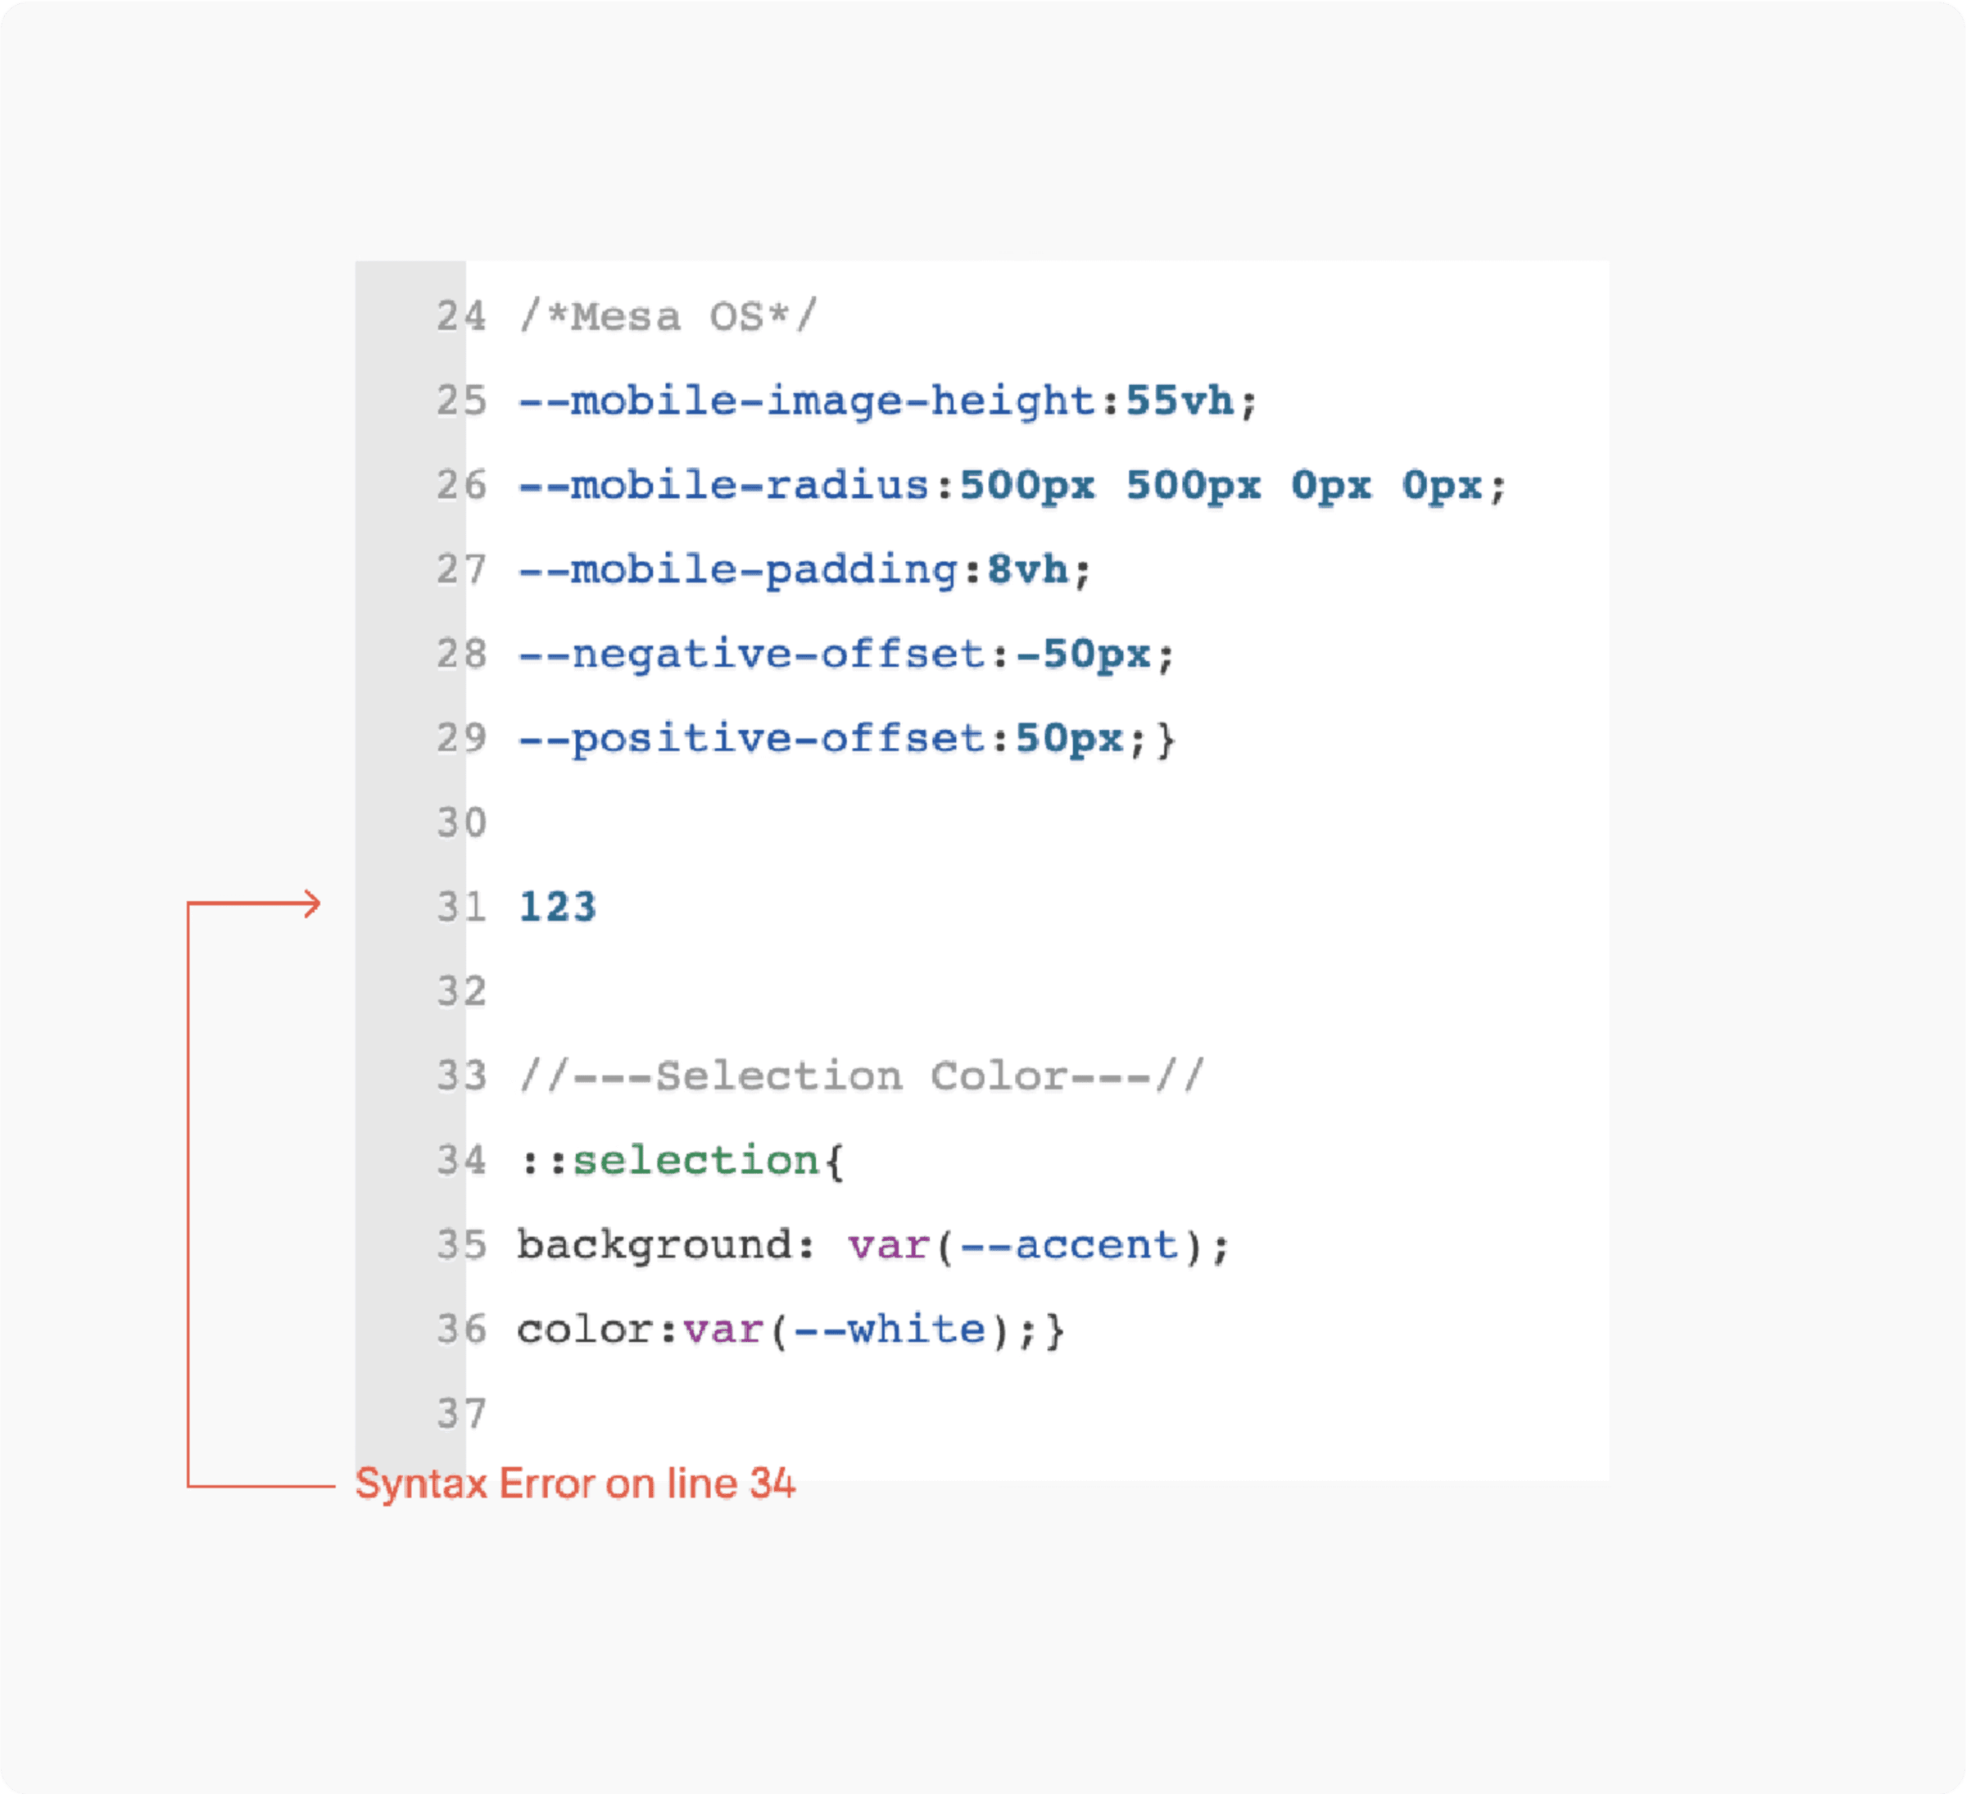Click line number 37 in the gutter
The width and height of the screenshot is (1966, 1794).
[x=461, y=1414]
